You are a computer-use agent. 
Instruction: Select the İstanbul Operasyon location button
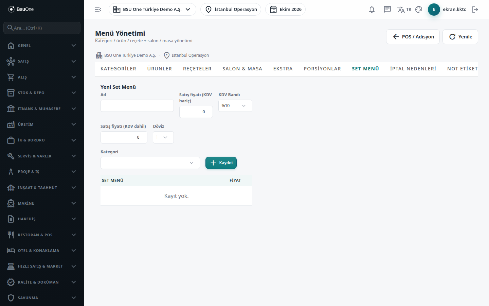(231, 10)
